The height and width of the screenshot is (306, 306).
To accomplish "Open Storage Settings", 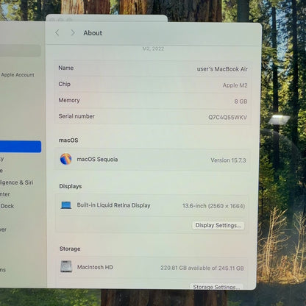I will click(216, 287).
